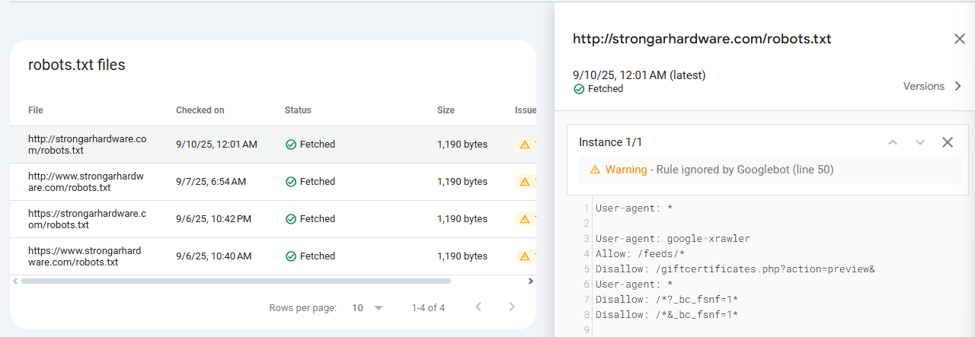
Task: Close the robots.txt details side panel
Action: [x=959, y=39]
